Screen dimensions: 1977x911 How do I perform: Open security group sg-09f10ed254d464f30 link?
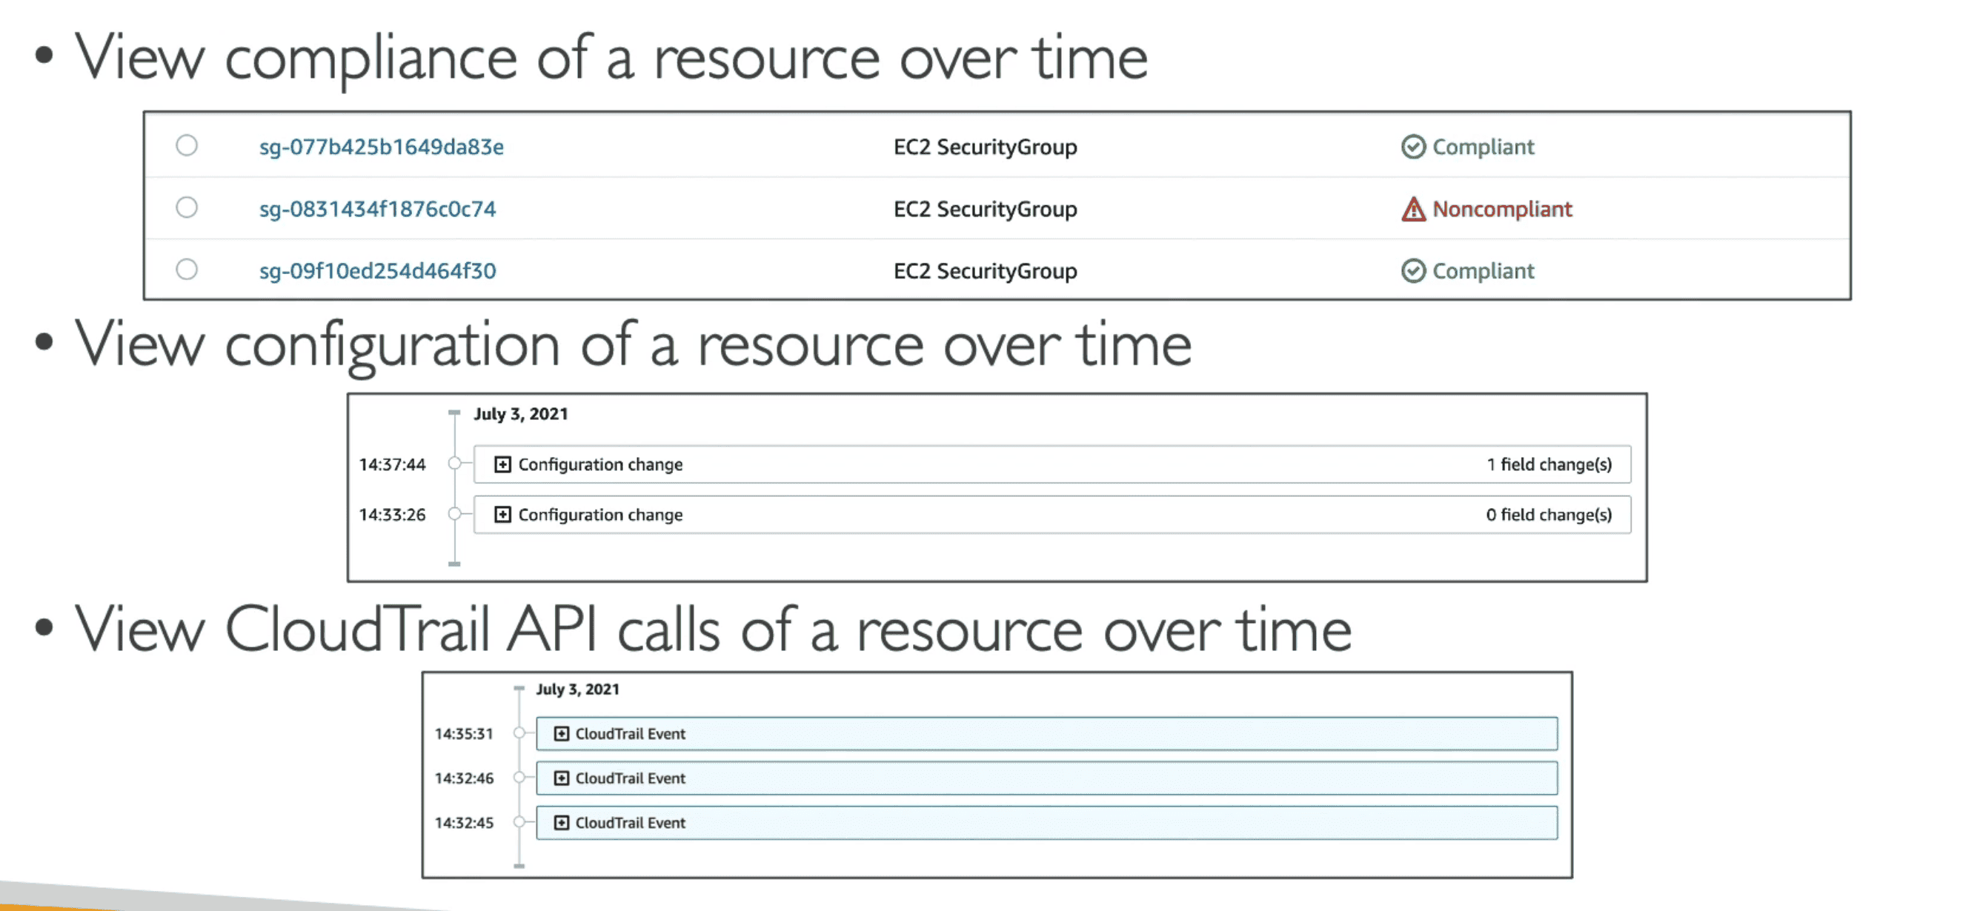click(x=377, y=270)
